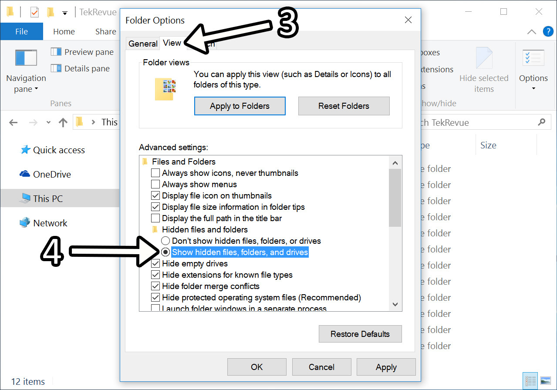Uncheck Hide folder merge conflicts
Image resolution: width=557 pixels, height=390 pixels.
click(x=155, y=286)
